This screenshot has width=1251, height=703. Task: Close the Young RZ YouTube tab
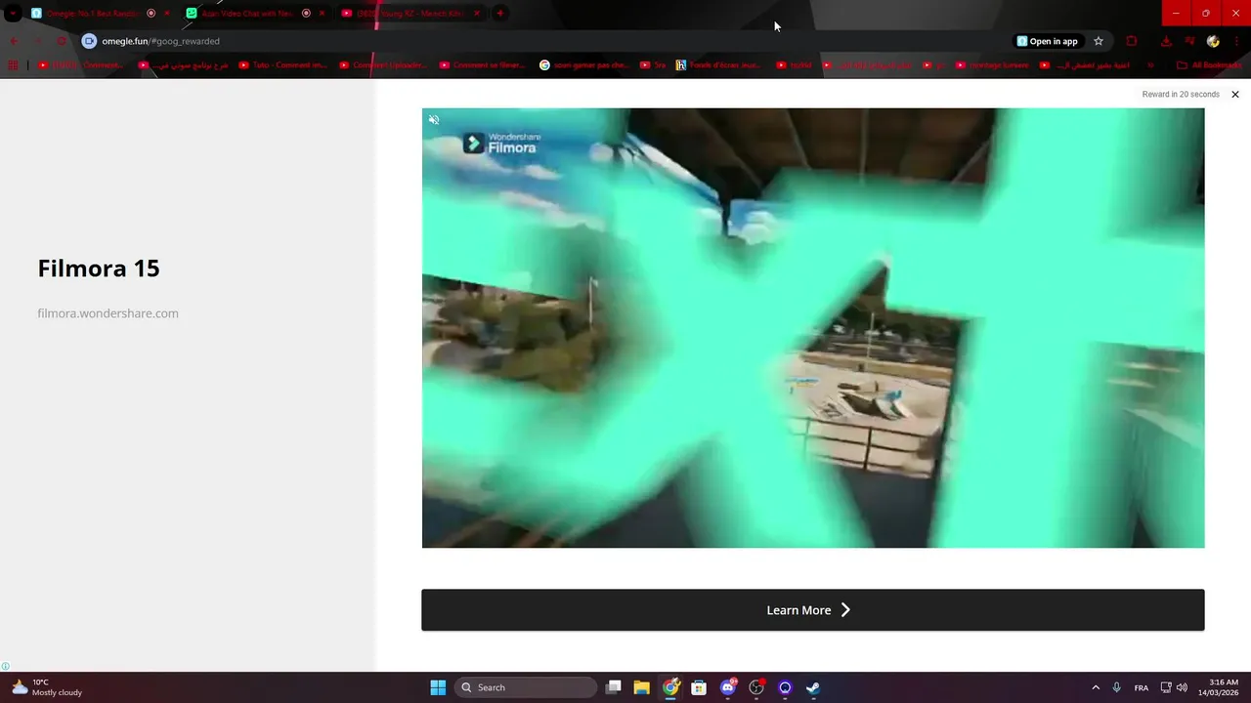click(477, 14)
